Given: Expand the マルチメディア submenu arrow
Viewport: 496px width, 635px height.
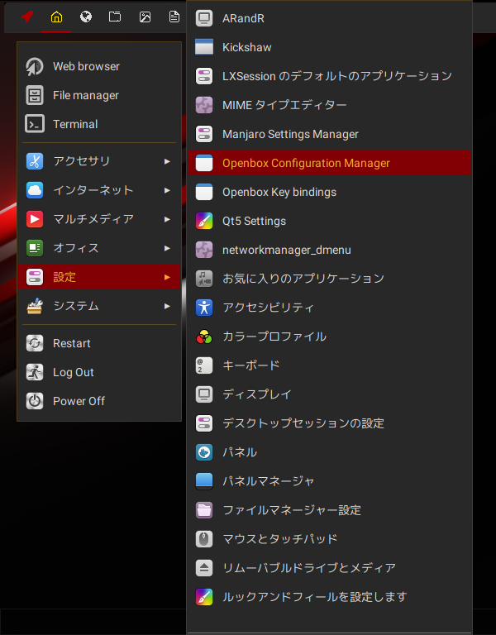Looking at the screenshot, I should tap(167, 219).
